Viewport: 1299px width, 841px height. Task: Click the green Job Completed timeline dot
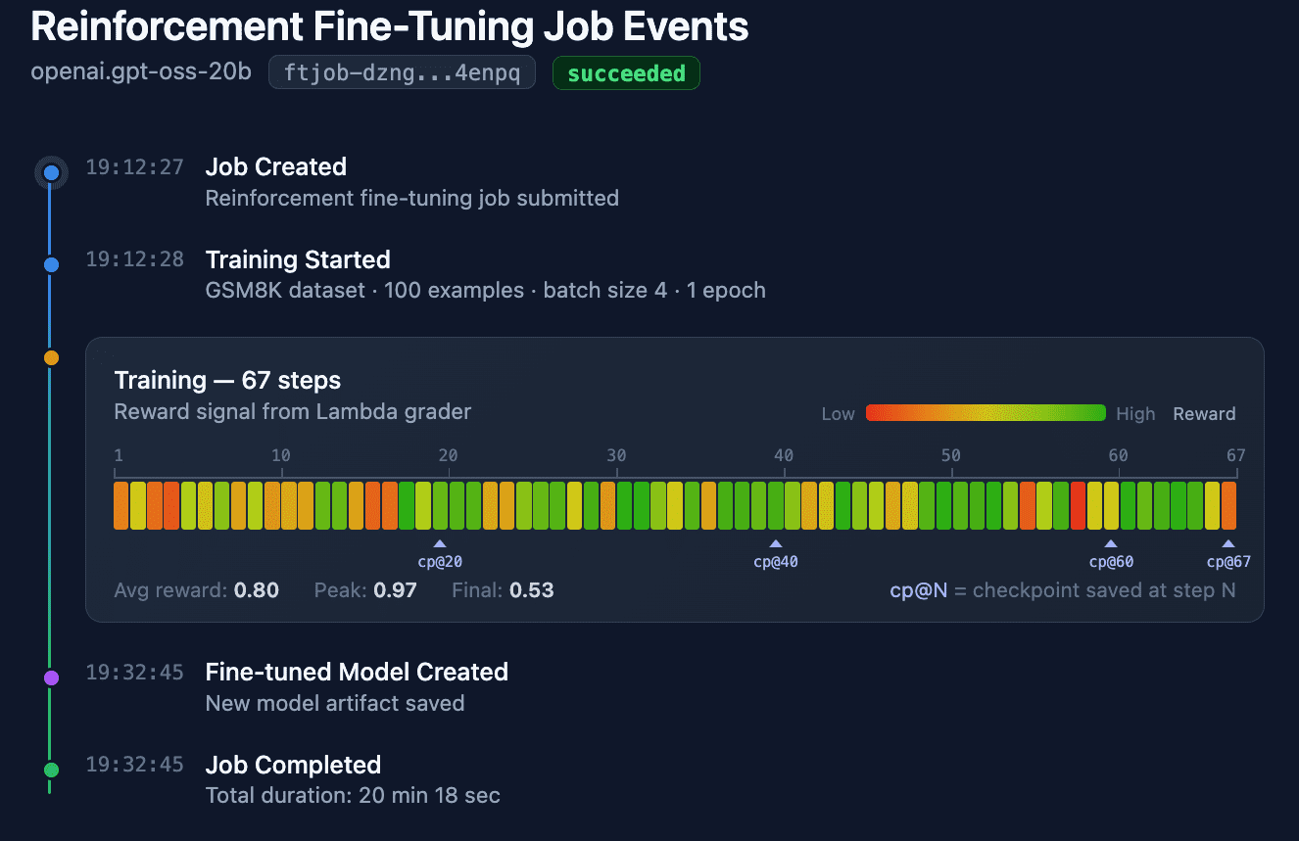(x=51, y=771)
